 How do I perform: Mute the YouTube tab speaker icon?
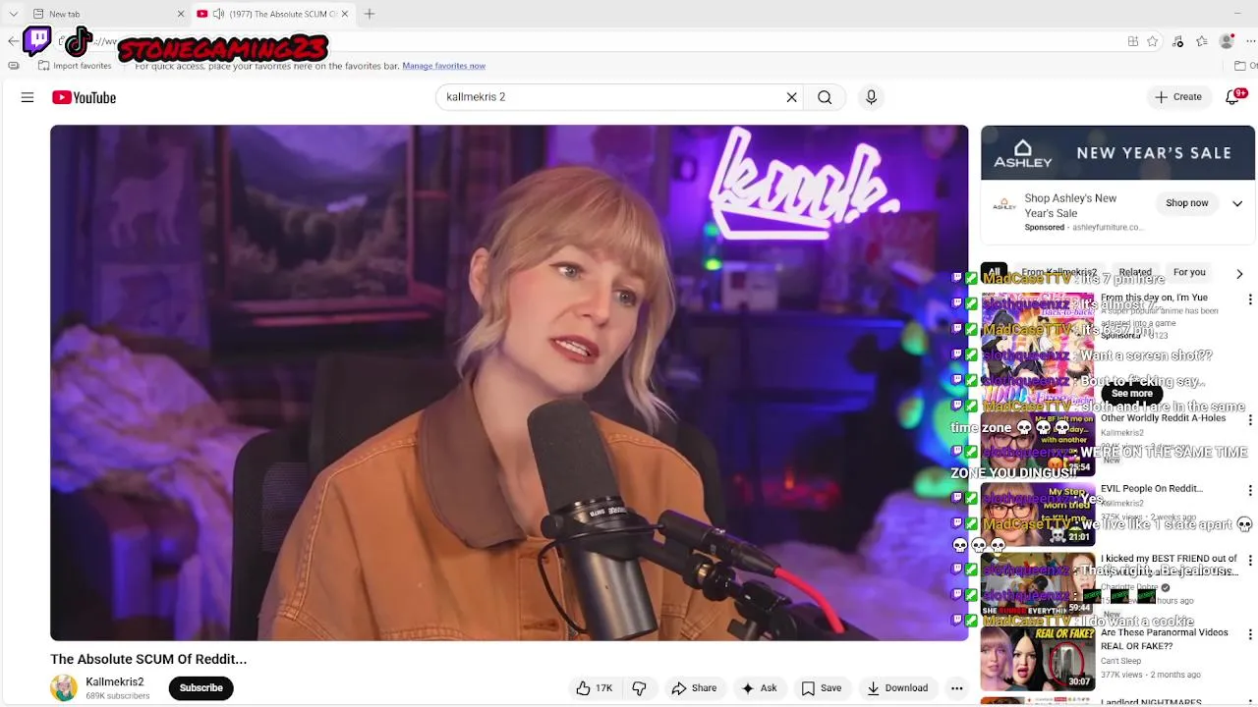pos(217,14)
